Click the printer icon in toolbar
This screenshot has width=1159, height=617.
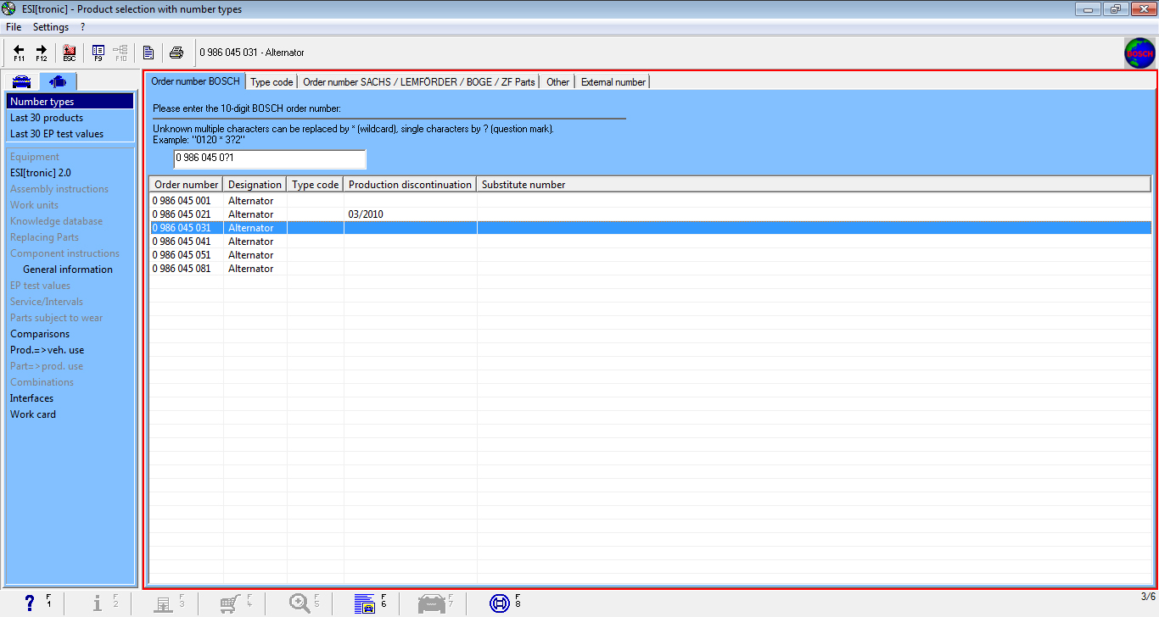[176, 53]
